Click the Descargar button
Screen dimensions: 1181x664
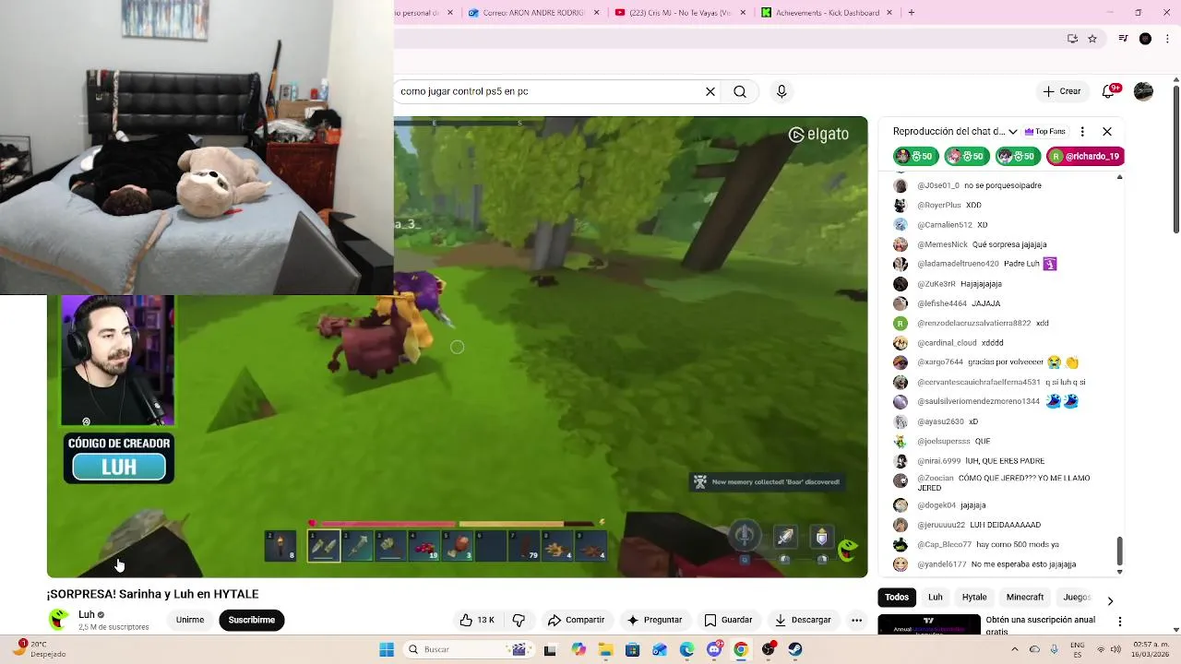(803, 620)
